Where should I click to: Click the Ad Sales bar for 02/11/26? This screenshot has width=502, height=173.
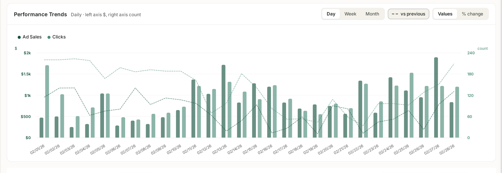(193, 108)
